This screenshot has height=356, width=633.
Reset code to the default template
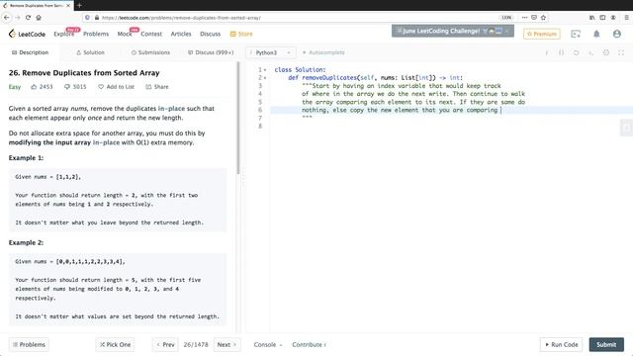pos(576,52)
